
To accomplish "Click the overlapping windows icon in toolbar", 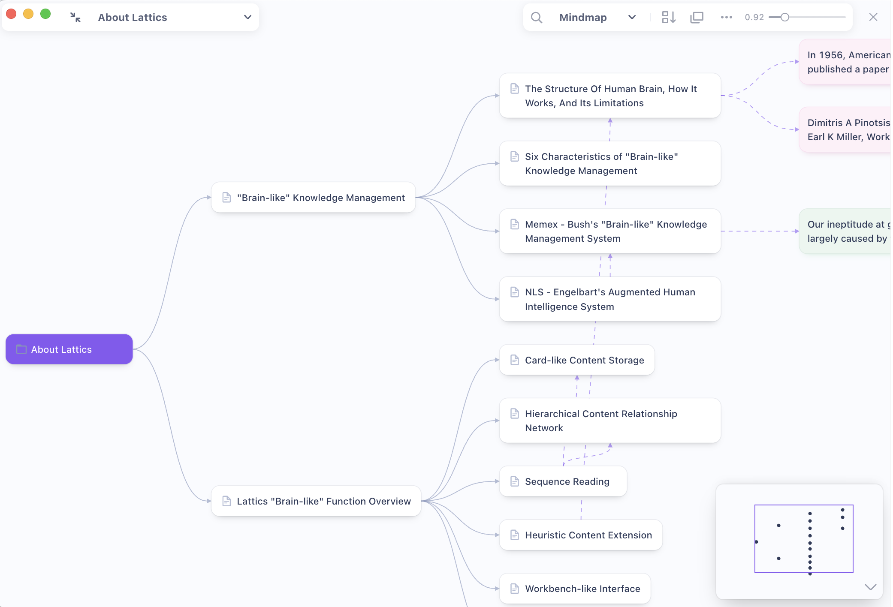I will click(x=697, y=17).
